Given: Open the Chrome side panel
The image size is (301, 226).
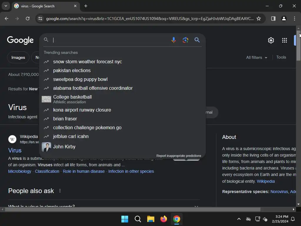Looking at the screenshot, I should click(273, 19).
